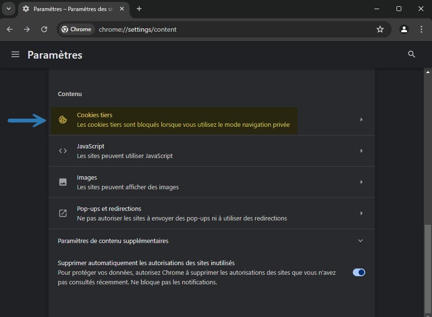
Task: Click 'Les sites peuvent afficher des images' text
Action: [128, 187]
